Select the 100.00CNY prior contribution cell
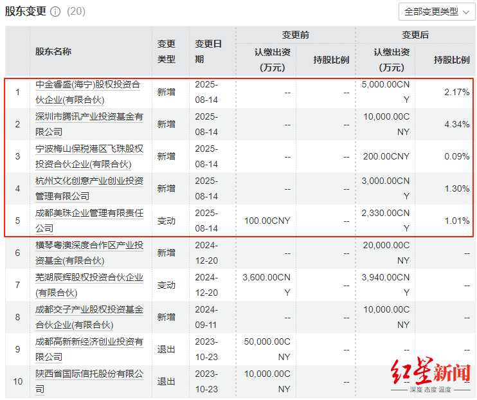Viewport: 477px width, 400px height. click(267, 221)
